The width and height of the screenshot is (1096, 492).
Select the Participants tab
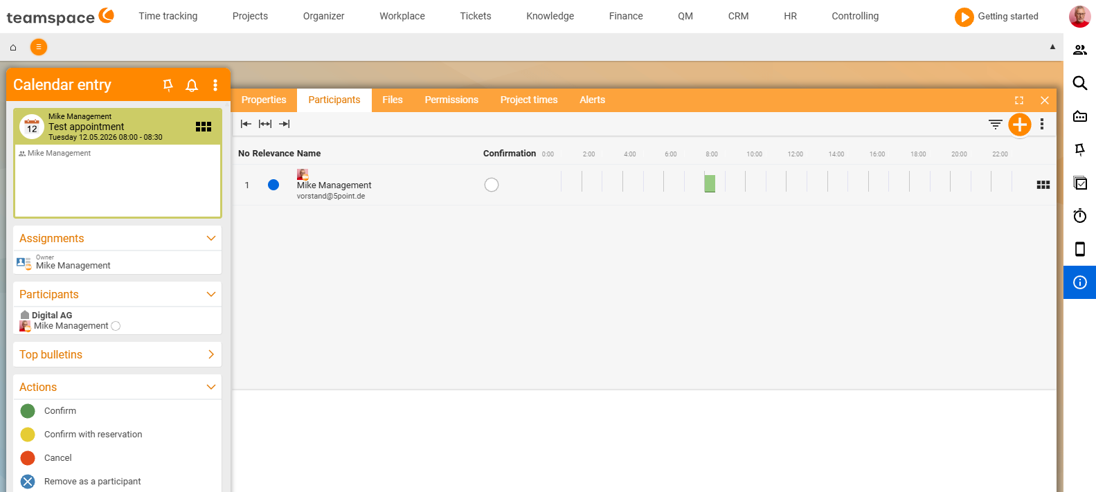click(334, 100)
